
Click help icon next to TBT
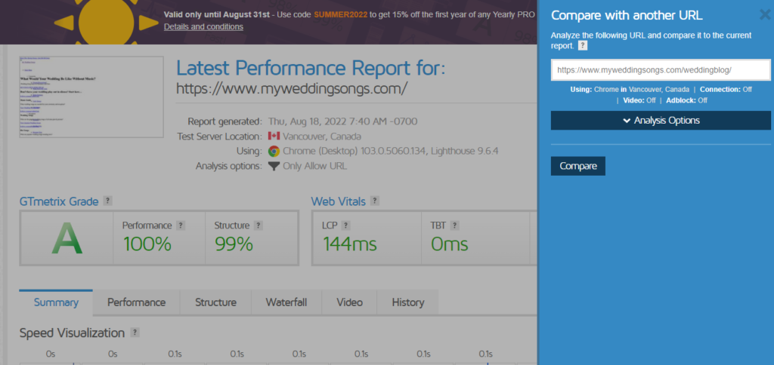454,225
